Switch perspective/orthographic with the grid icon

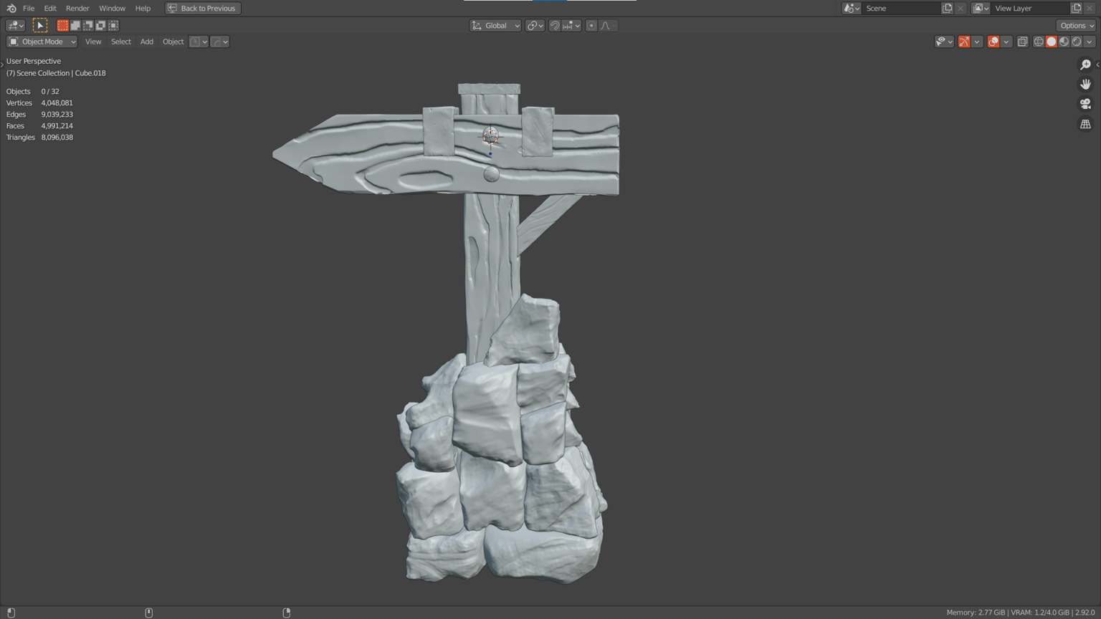tap(1085, 125)
